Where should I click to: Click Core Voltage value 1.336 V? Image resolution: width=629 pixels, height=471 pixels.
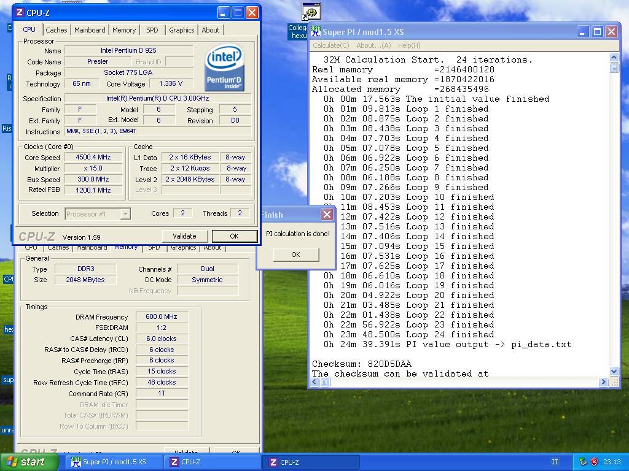[x=171, y=83]
